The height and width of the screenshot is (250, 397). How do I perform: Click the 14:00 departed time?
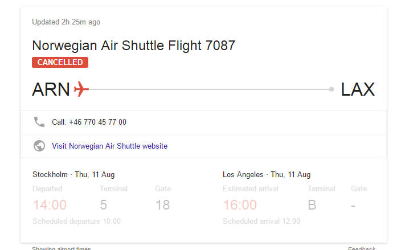click(50, 205)
